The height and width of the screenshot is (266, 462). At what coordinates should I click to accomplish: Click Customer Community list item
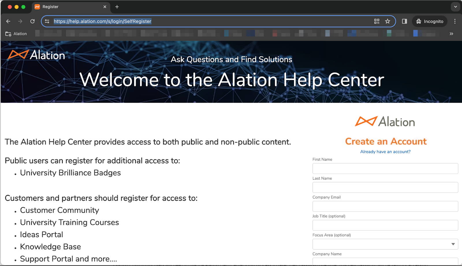[59, 210]
